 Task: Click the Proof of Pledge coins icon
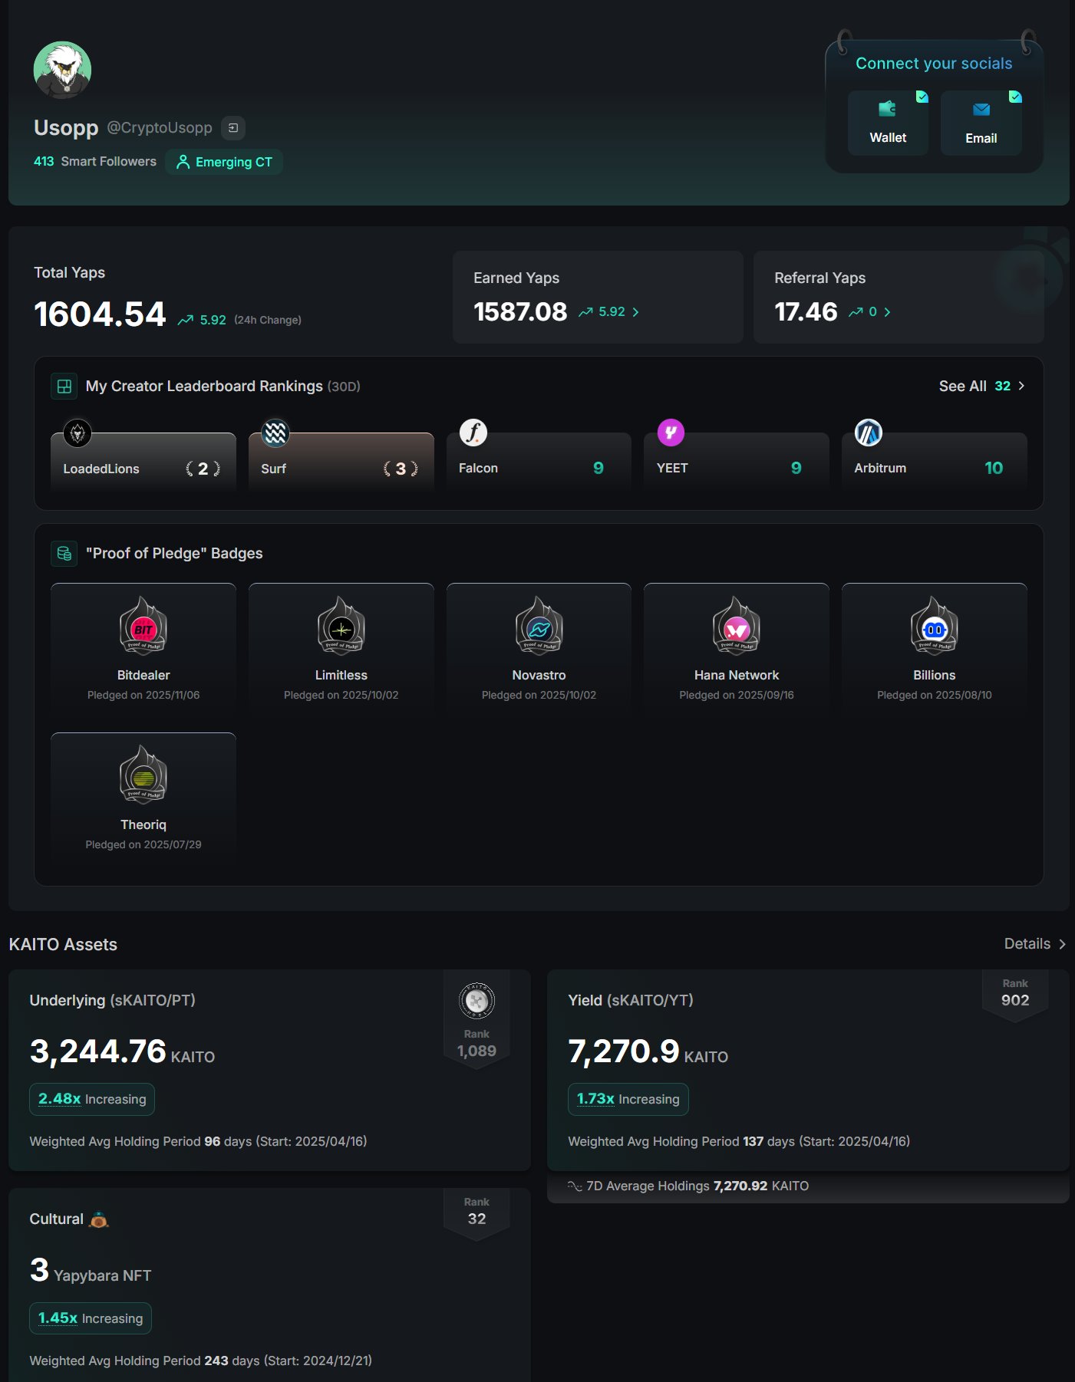64,553
